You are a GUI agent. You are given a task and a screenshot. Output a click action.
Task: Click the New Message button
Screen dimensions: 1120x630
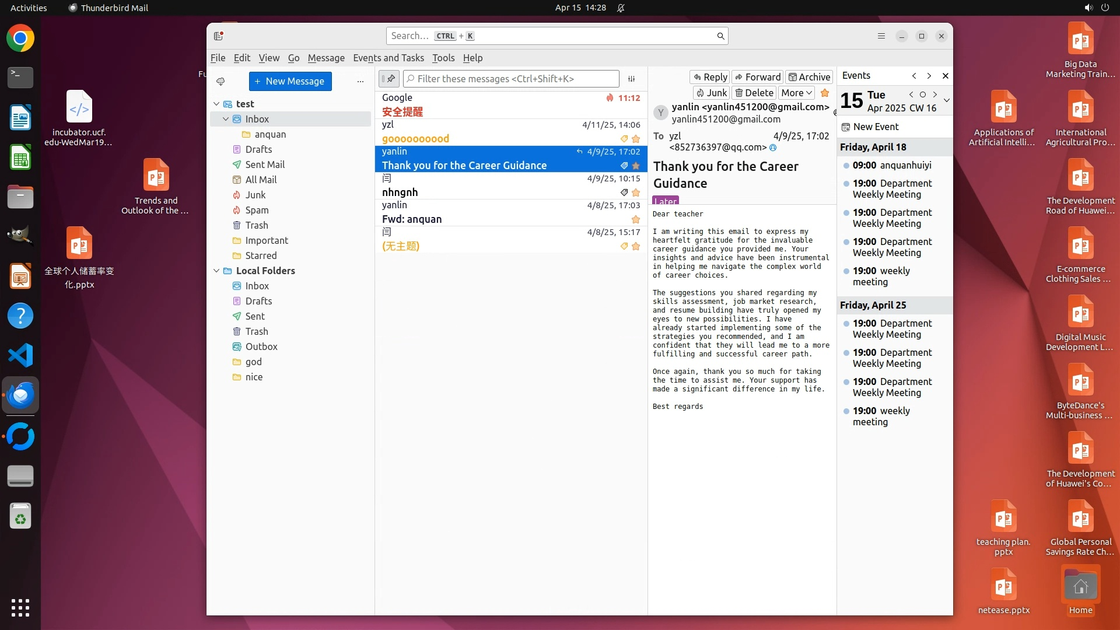290,82
